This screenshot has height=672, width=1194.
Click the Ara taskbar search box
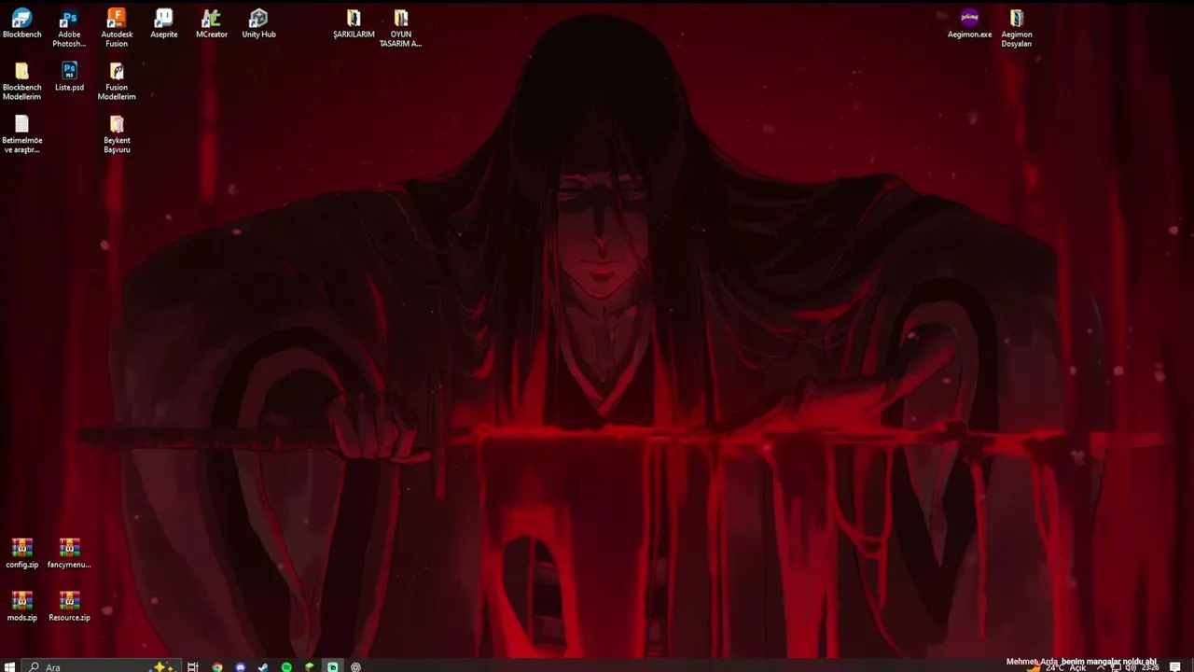point(101,666)
